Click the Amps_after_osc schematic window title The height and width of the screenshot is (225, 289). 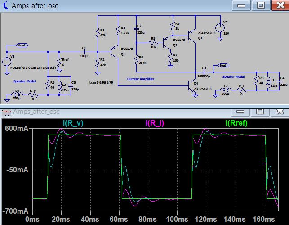[35, 6]
